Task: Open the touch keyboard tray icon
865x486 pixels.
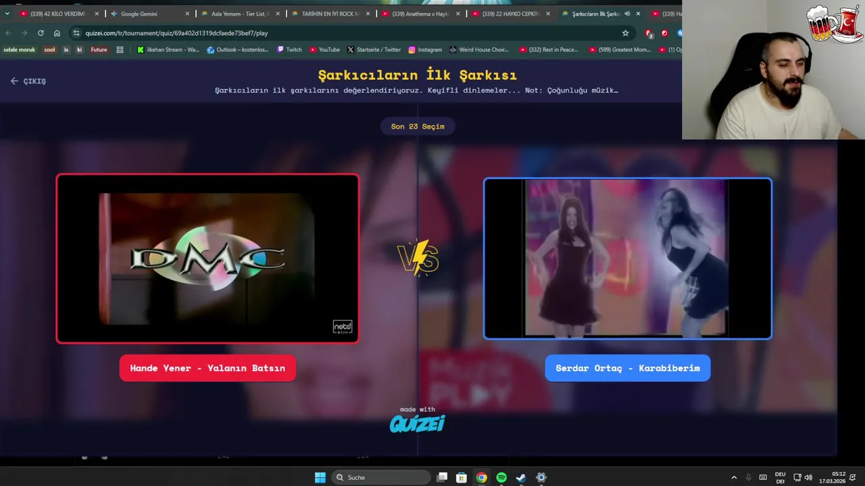Action: [763, 477]
